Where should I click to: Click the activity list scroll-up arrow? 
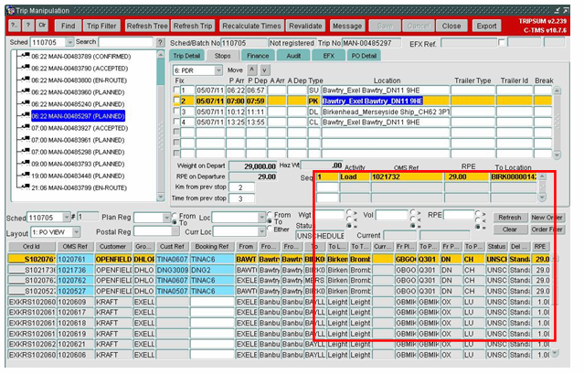coord(542,176)
